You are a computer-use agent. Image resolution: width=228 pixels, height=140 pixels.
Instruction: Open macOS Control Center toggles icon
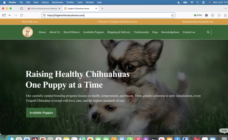click(x=203, y=2)
